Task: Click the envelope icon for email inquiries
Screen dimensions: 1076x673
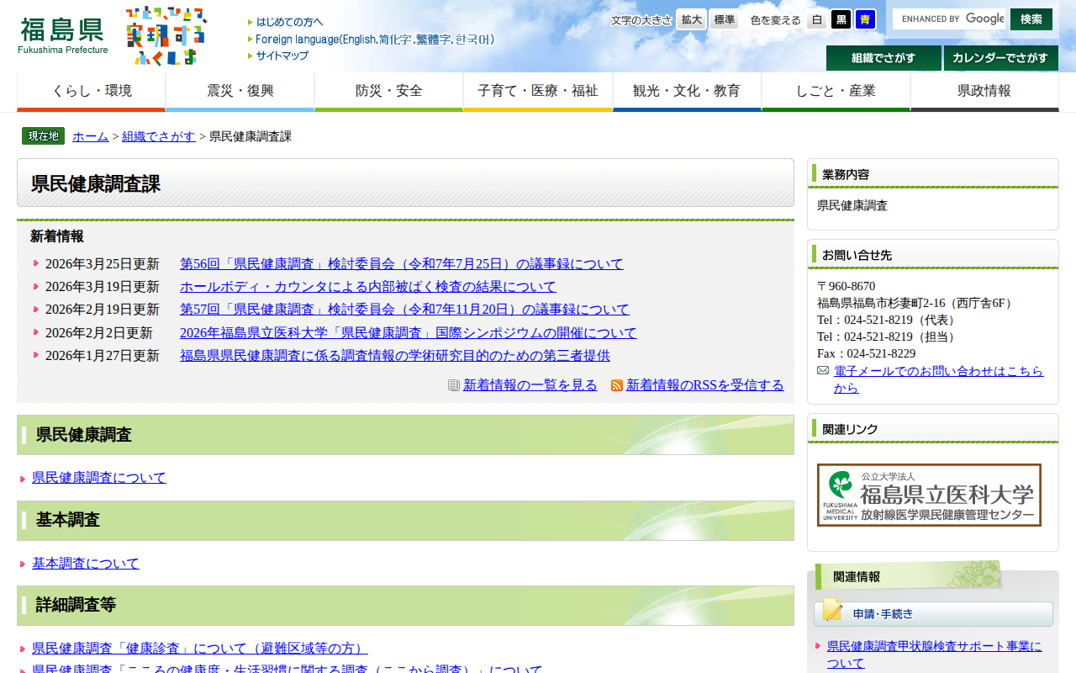Action: tap(822, 369)
